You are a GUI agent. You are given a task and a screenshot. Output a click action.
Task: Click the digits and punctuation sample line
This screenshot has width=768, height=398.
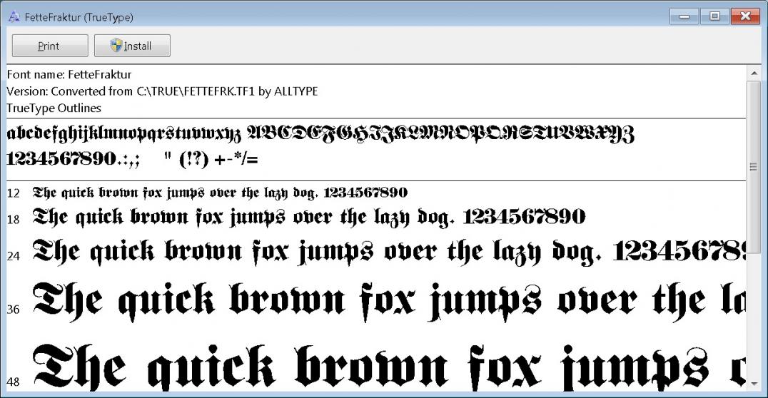(132, 159)
